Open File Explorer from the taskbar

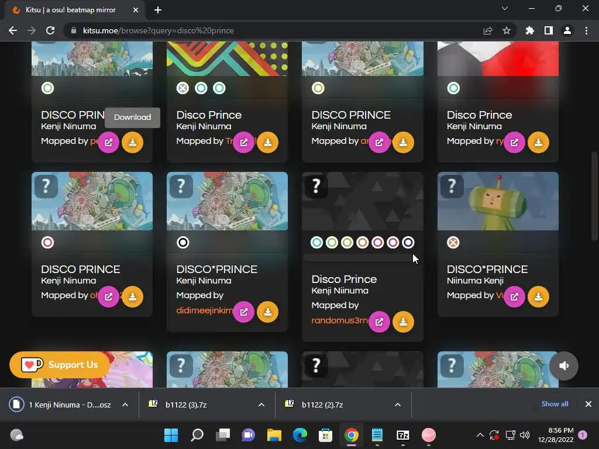[274, 435]
